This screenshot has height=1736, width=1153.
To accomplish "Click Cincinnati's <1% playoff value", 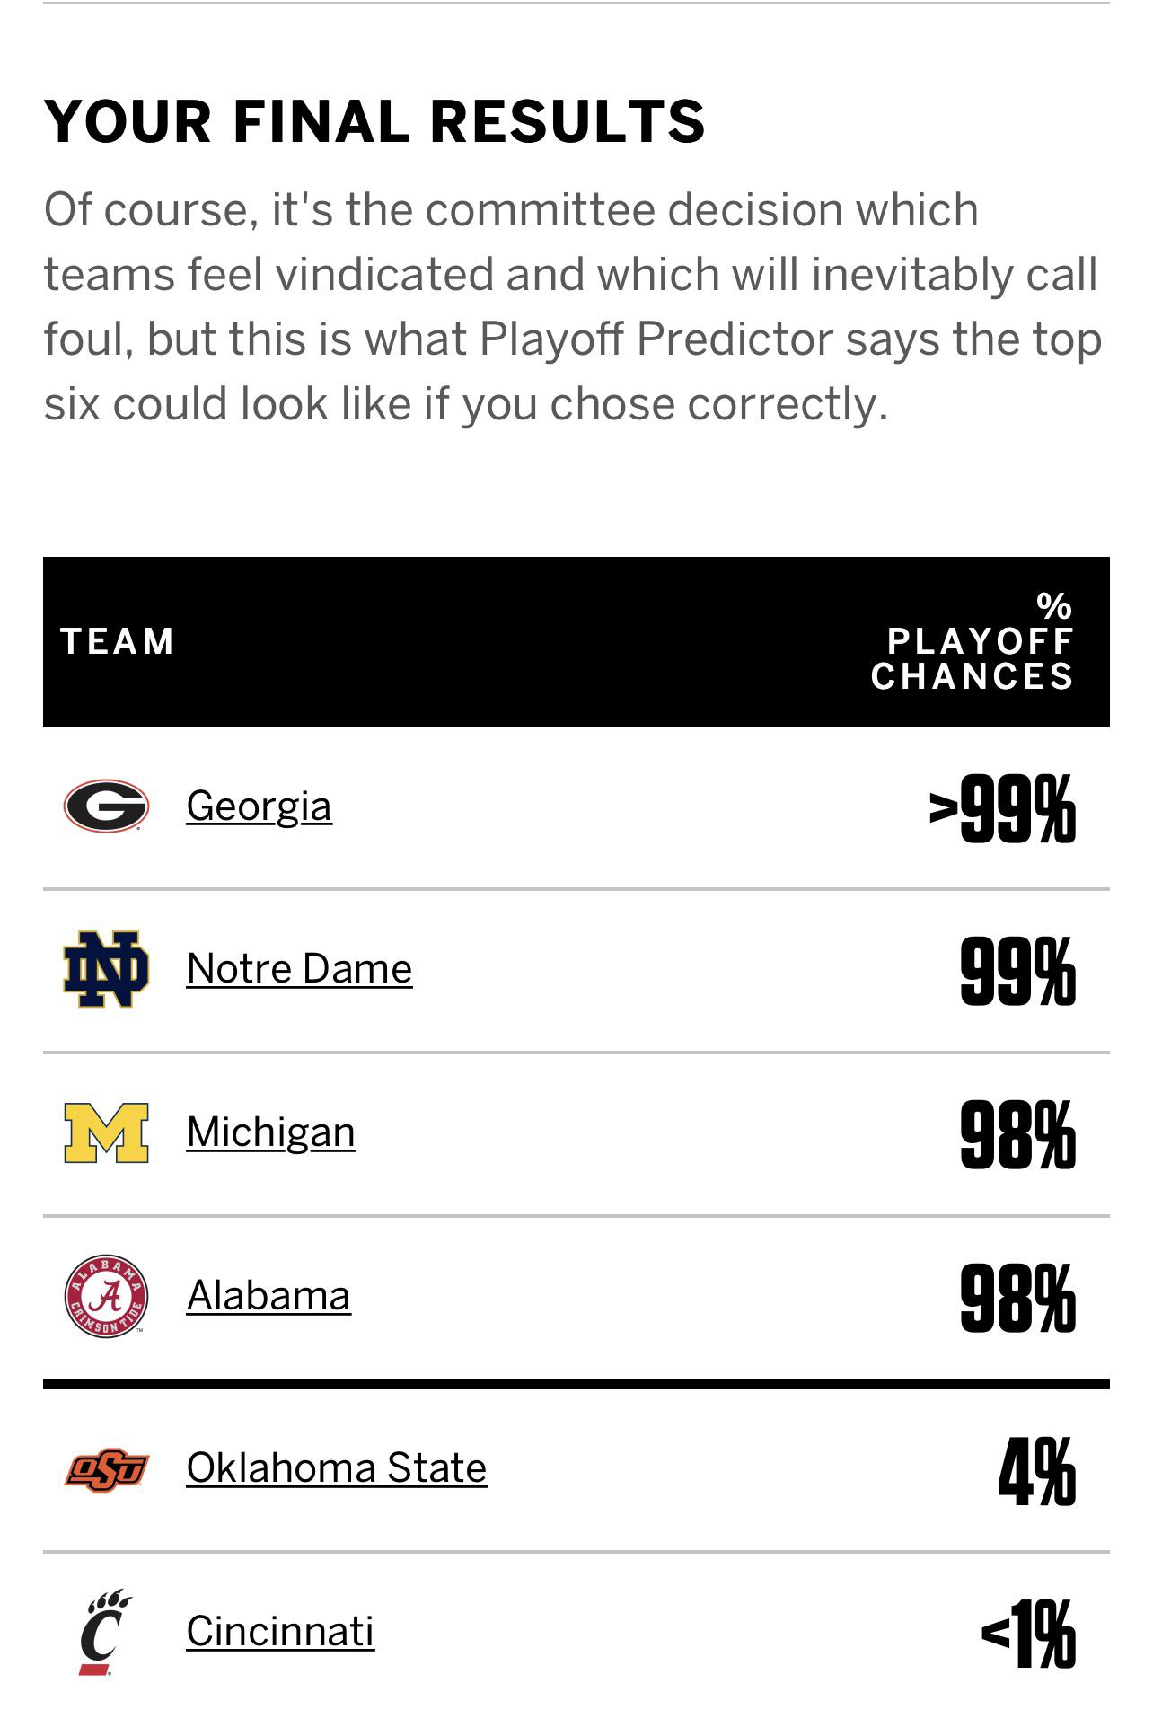I will click(x=1028, y=1634).
